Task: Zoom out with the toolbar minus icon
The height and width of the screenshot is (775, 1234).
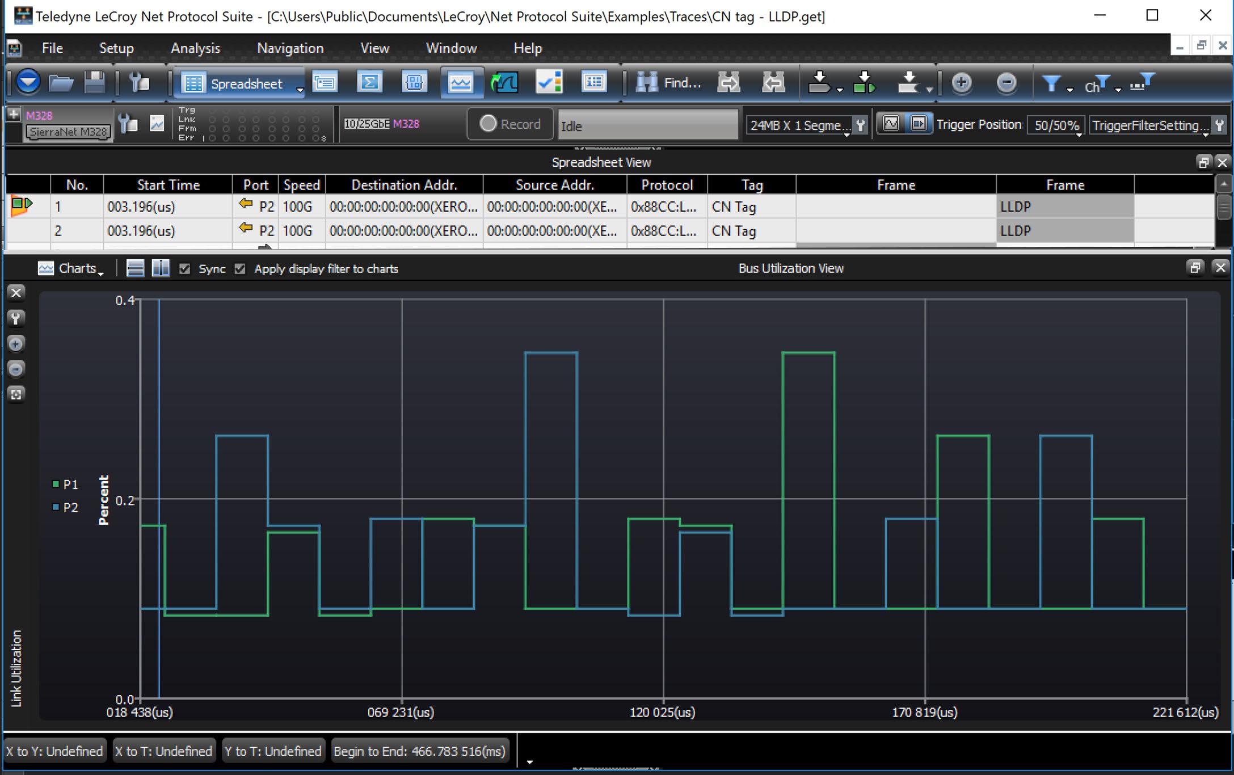Action: coord(1006,83)
